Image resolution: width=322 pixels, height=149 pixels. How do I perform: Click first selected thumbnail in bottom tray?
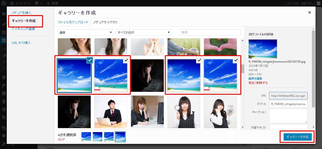click(86, 137)
